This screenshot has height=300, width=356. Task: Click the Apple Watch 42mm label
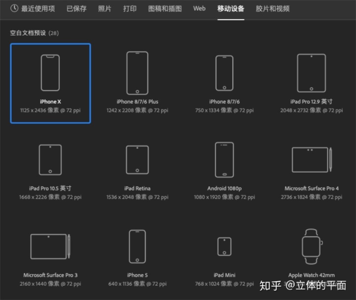[x=311, y=275]
